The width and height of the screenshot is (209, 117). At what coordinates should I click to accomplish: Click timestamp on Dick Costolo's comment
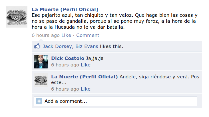65,65
